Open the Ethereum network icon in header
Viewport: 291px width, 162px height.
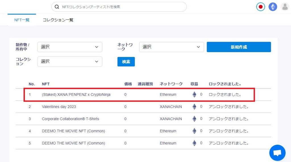coord(273,7)
